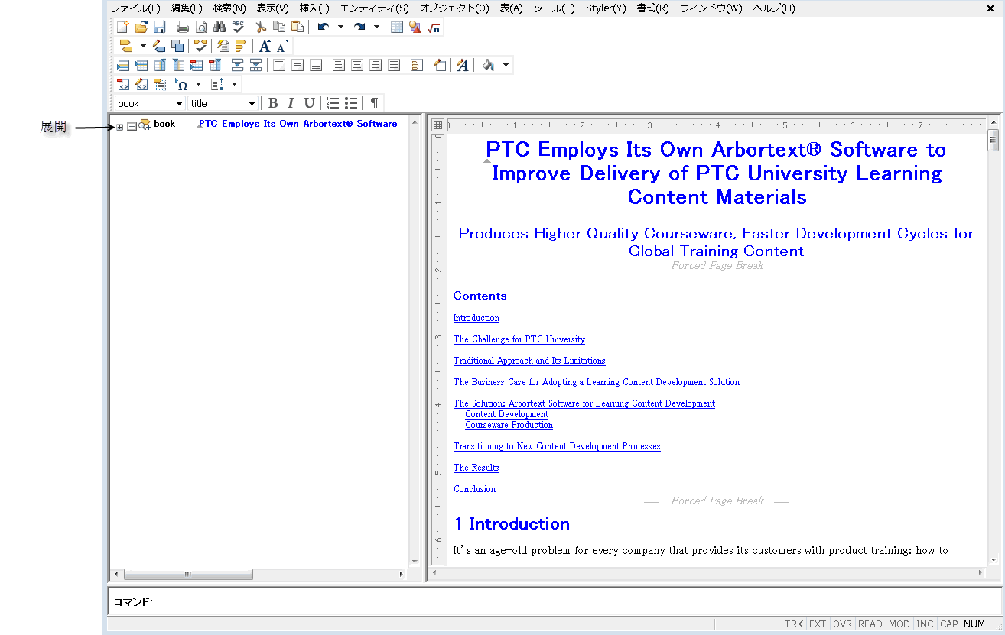
Task: Open the Styler(Y) menu
Action: click(x=606, y=8)
